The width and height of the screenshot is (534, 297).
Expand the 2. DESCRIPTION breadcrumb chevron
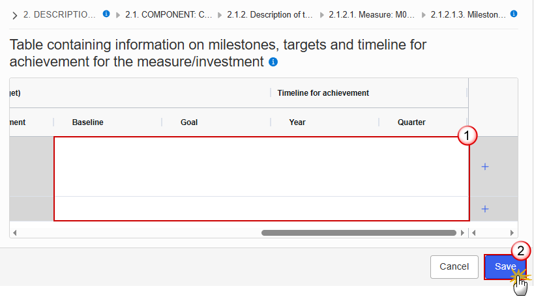click(x=15, y=14)
